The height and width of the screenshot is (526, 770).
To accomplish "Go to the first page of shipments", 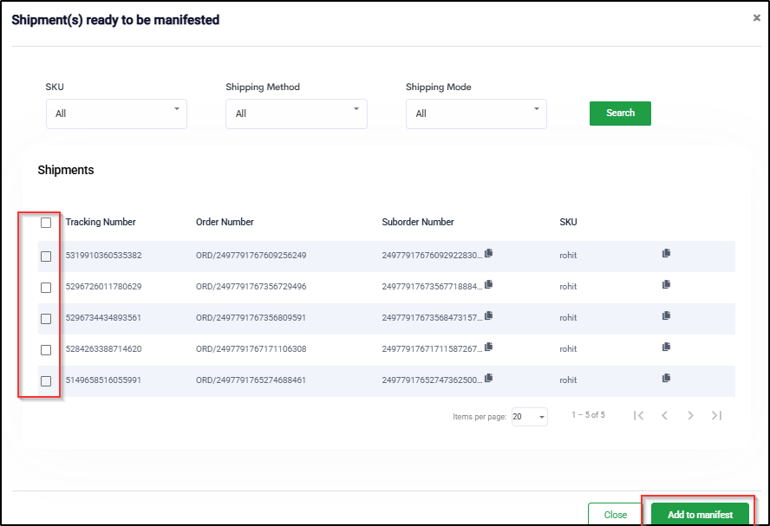I will pyautogui.click(x=638, y=416).
